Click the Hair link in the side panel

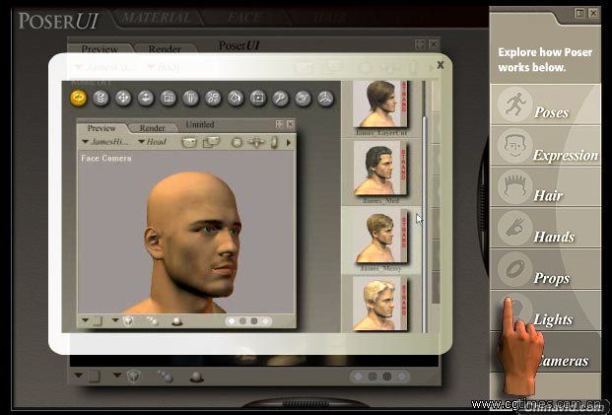[548, 195]
